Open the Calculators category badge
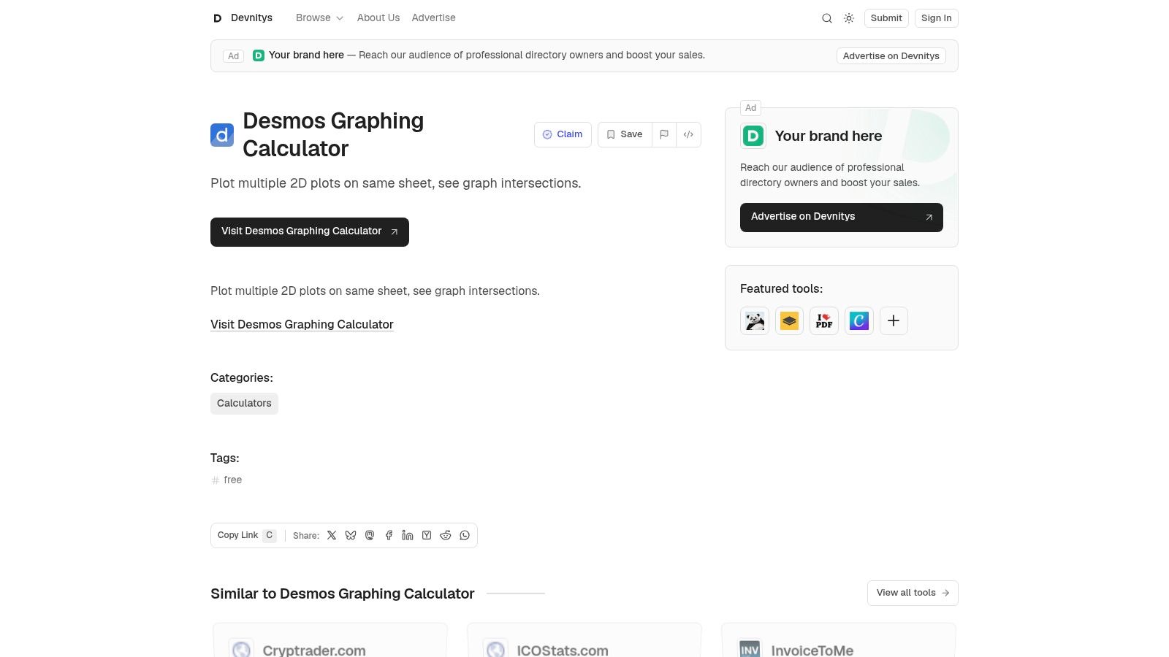1169x657 pixels. pyautogui.click(x=244, y=404)
